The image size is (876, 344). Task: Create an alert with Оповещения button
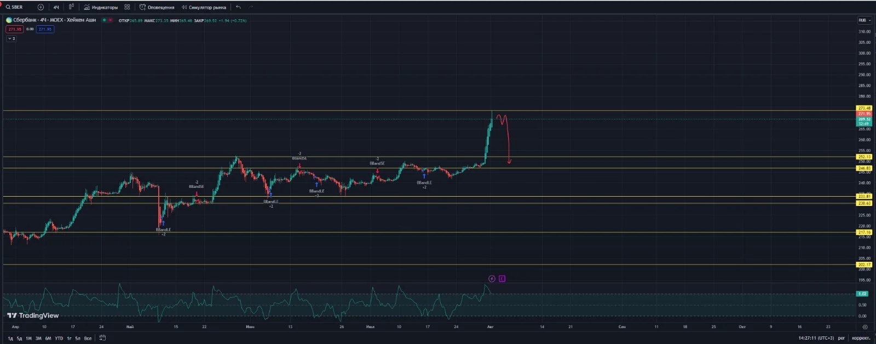coord(157,7)
